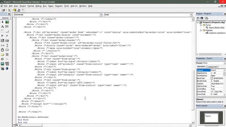Select the Timer control tool
This screenshot has width=226, height=127.
(2, 50)
